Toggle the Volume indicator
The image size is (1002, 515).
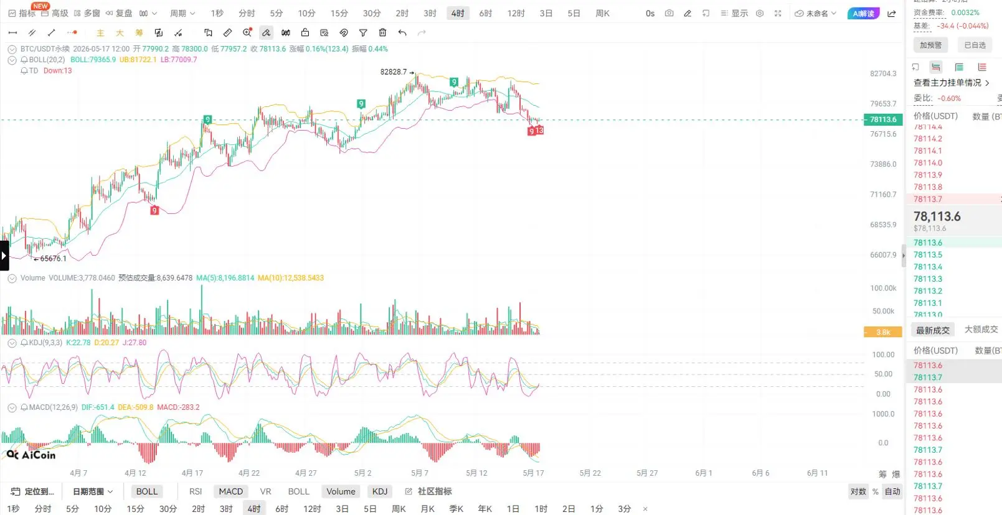[x=341, y=491]
